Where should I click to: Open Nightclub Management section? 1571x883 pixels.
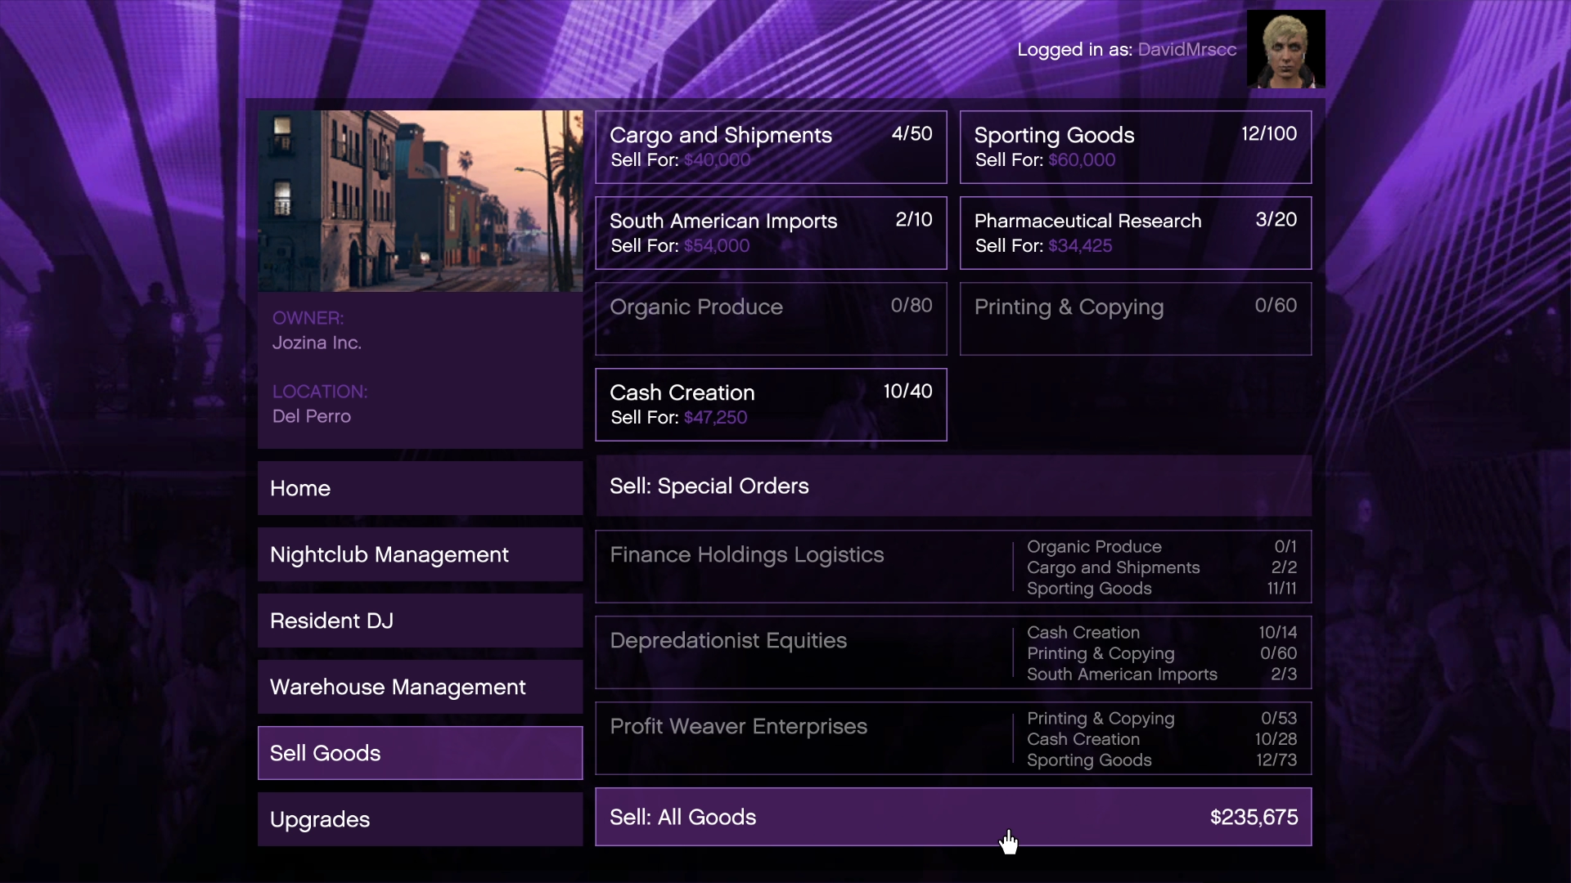pos(420,554)
